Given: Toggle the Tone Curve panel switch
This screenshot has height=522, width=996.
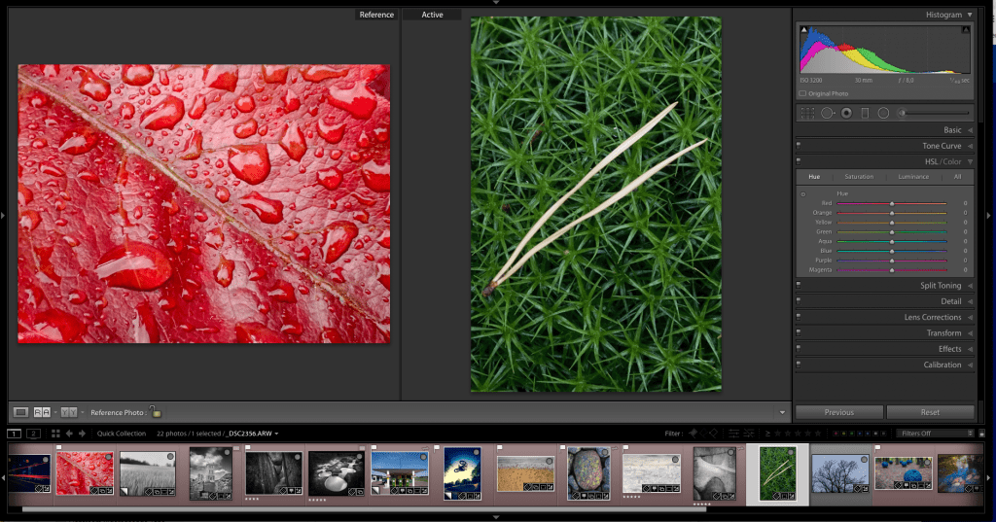Looking at the screenshot, I should click(798, 146).
